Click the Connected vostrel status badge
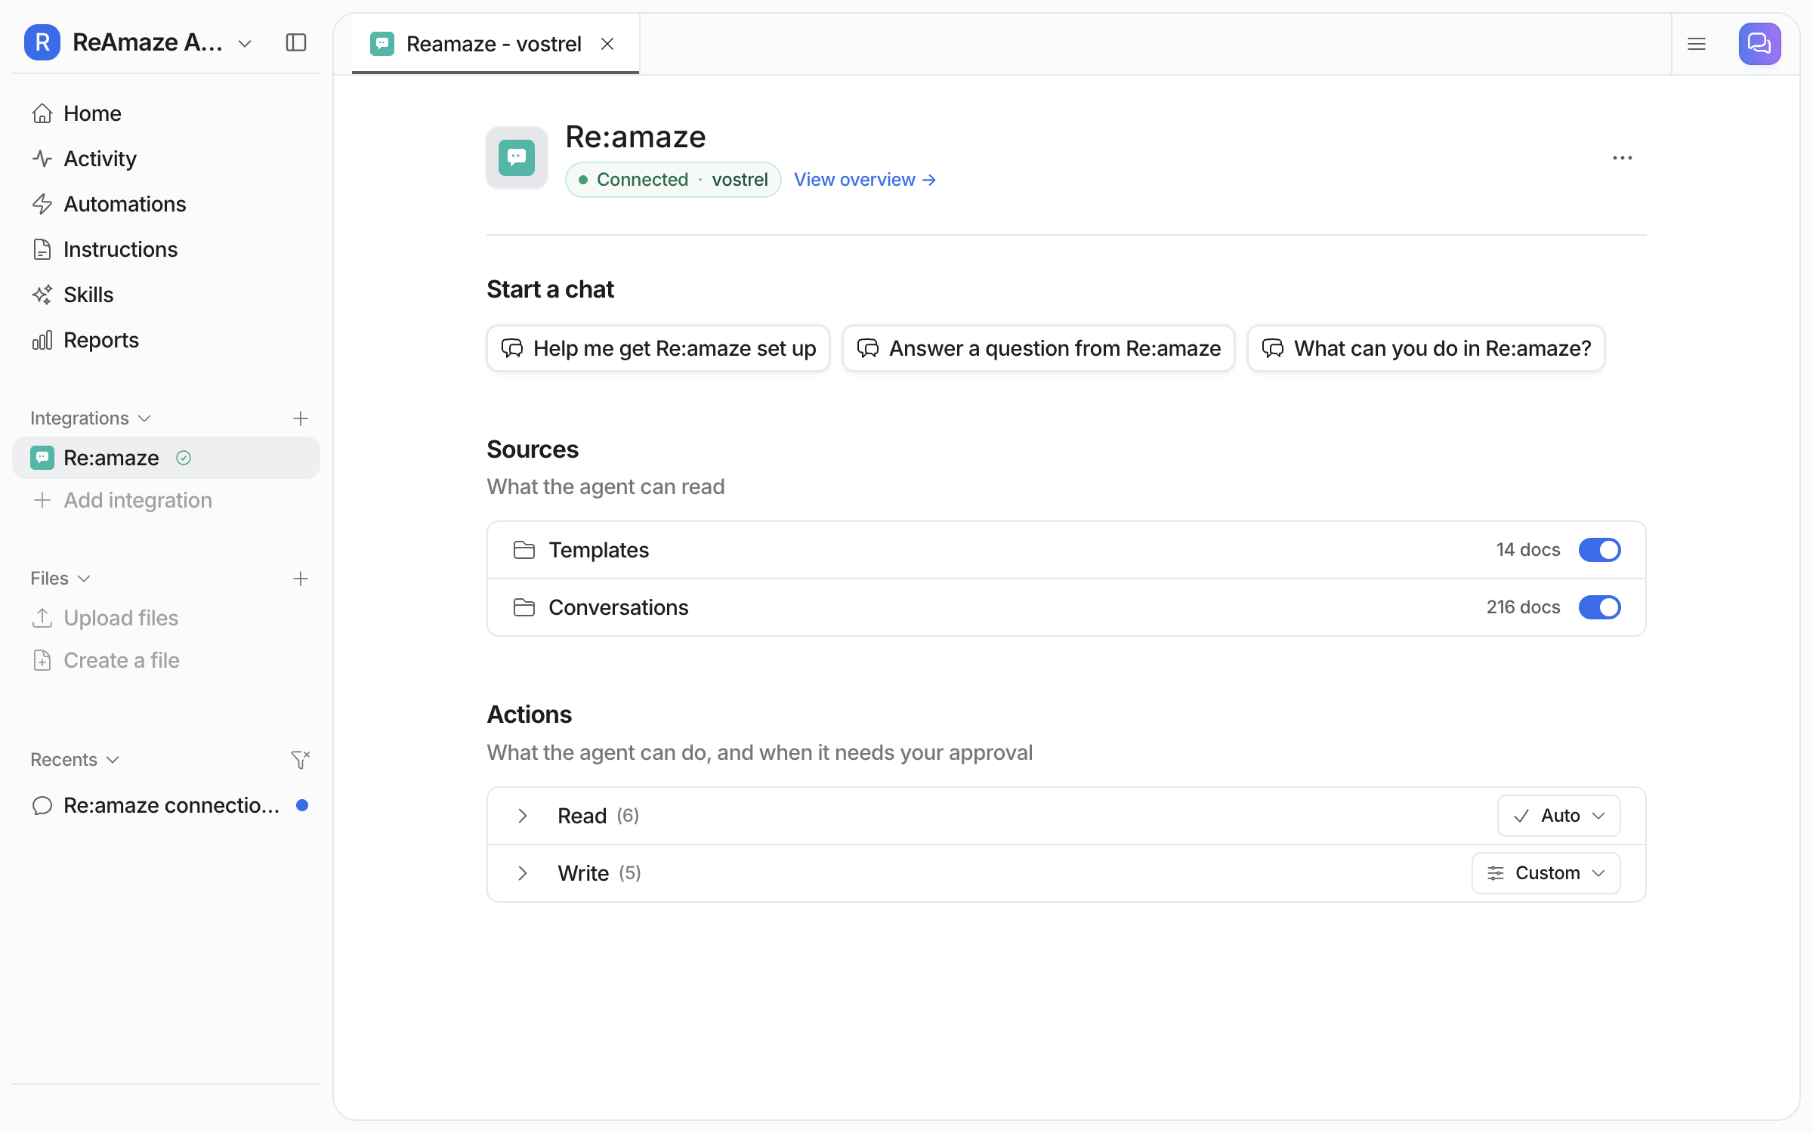 click(673, 180)
